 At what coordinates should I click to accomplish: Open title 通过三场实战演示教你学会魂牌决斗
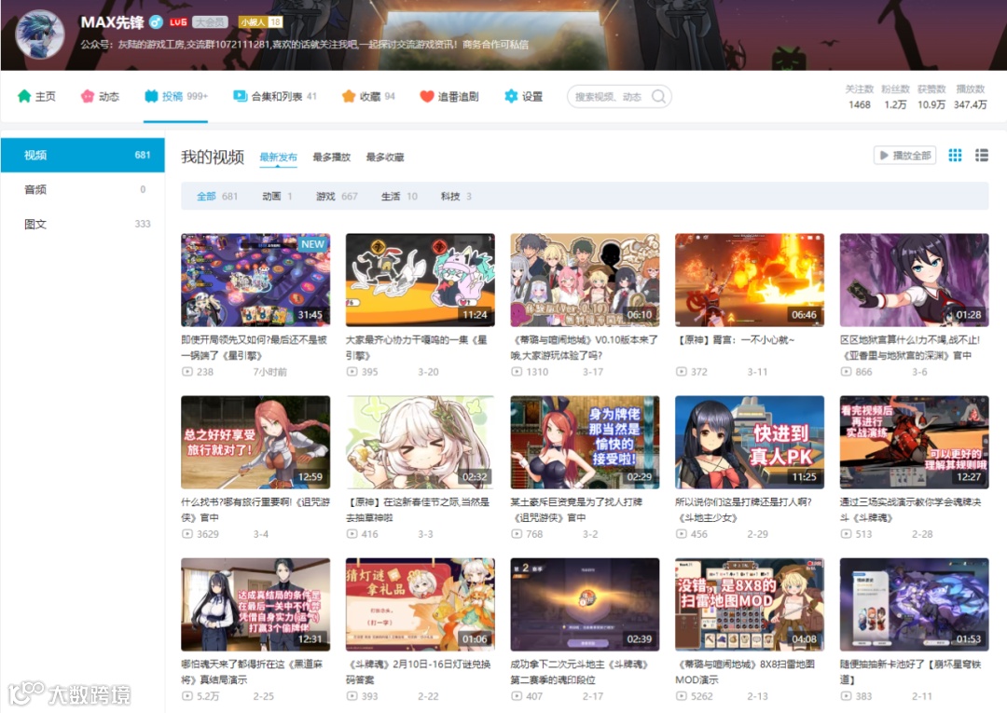coord(911,510)
